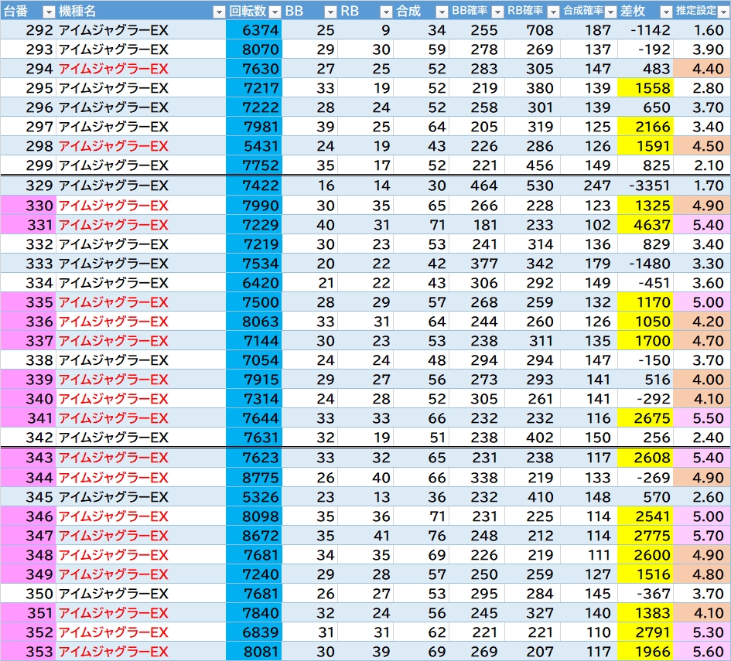The width and height of the screenshot is (731, 661).
Task: Select yellow 差枚 cell showing 1516
Action: tap(646, 574)
